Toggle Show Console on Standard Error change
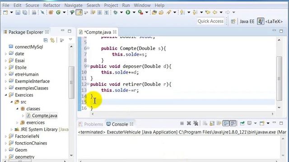 (233, 123)
